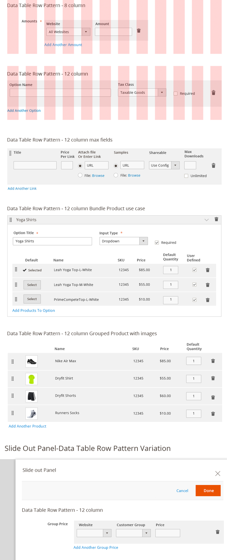Viewport: 227px width, 560px height.
Task: Click trash icon for PrimeCompeteTop-L-White row
Action: coord(208,300)
